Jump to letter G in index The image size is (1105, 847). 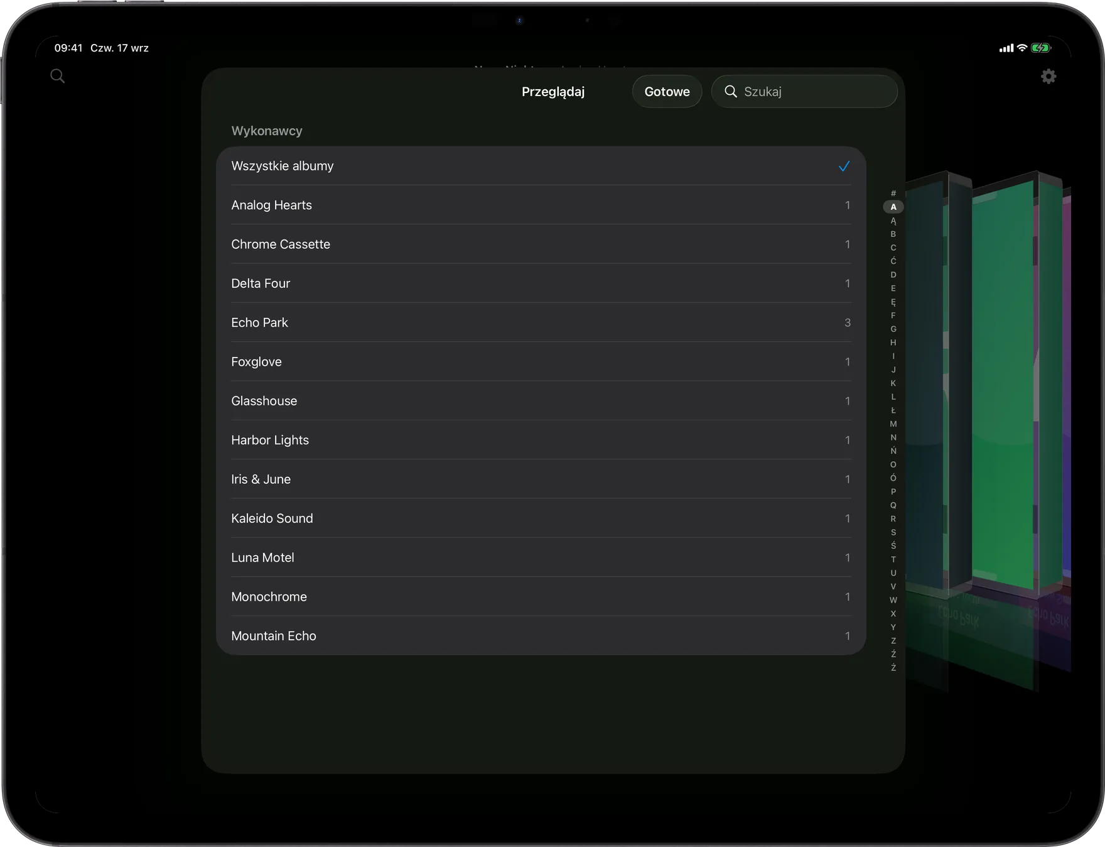click(x=893, y=329)
